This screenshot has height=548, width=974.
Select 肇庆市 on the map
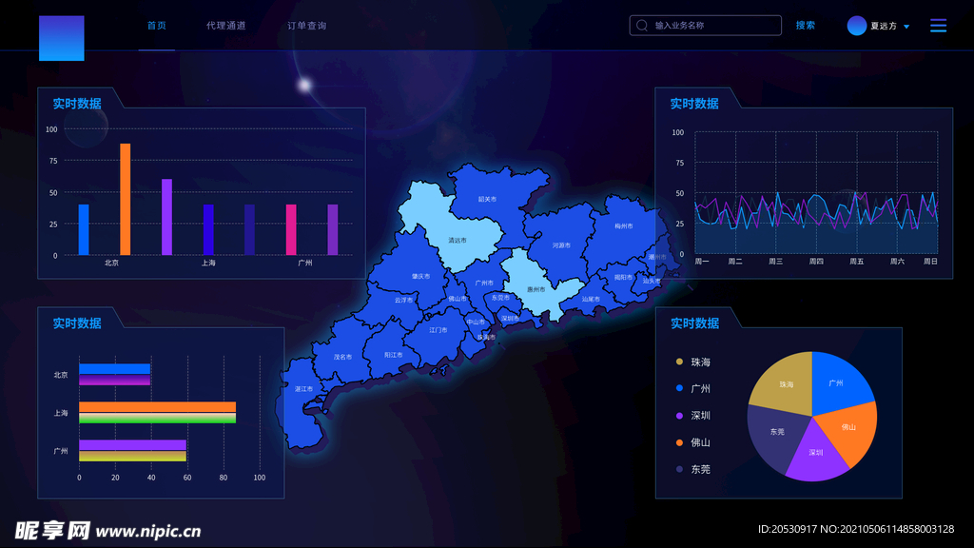[421, 277]
